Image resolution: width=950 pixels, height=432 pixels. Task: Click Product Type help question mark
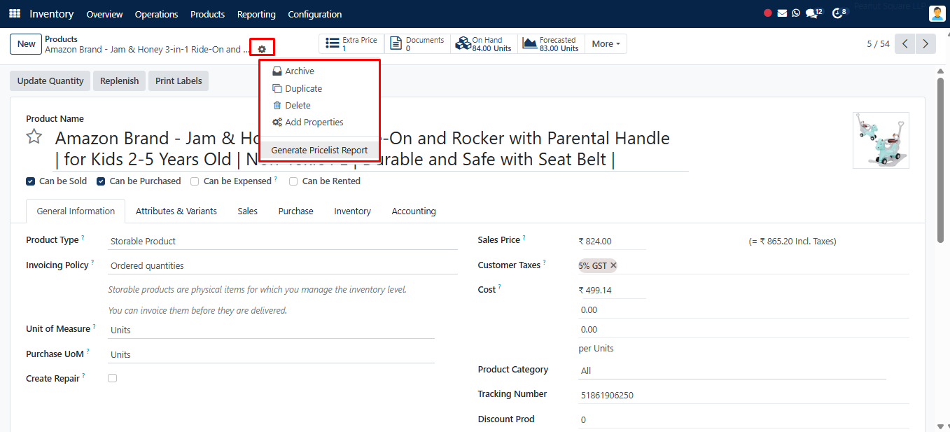[83, 238]
